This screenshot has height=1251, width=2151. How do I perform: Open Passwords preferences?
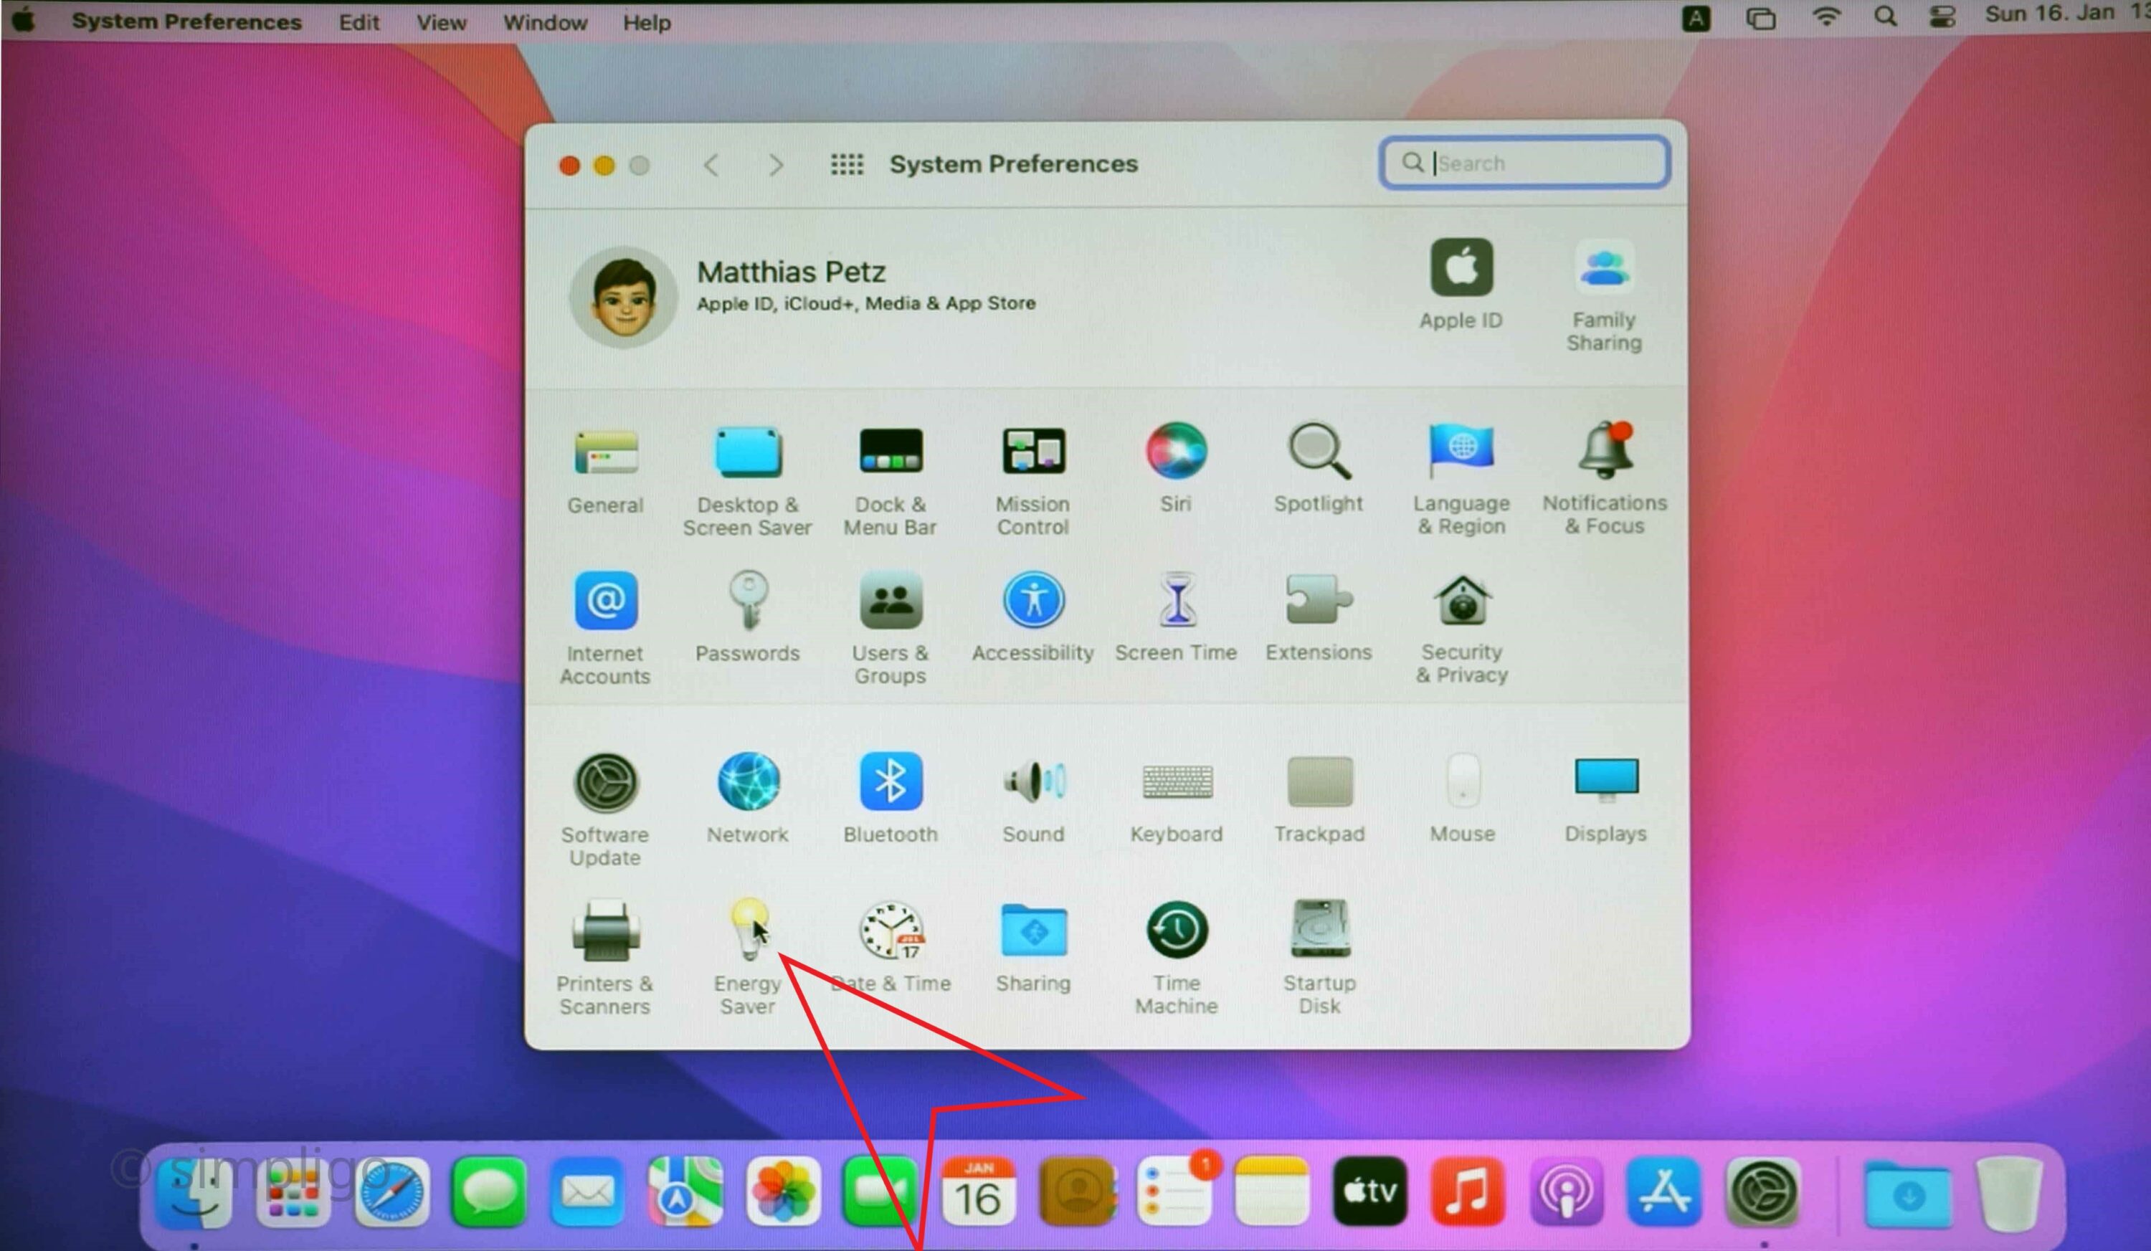pos(748,601)
